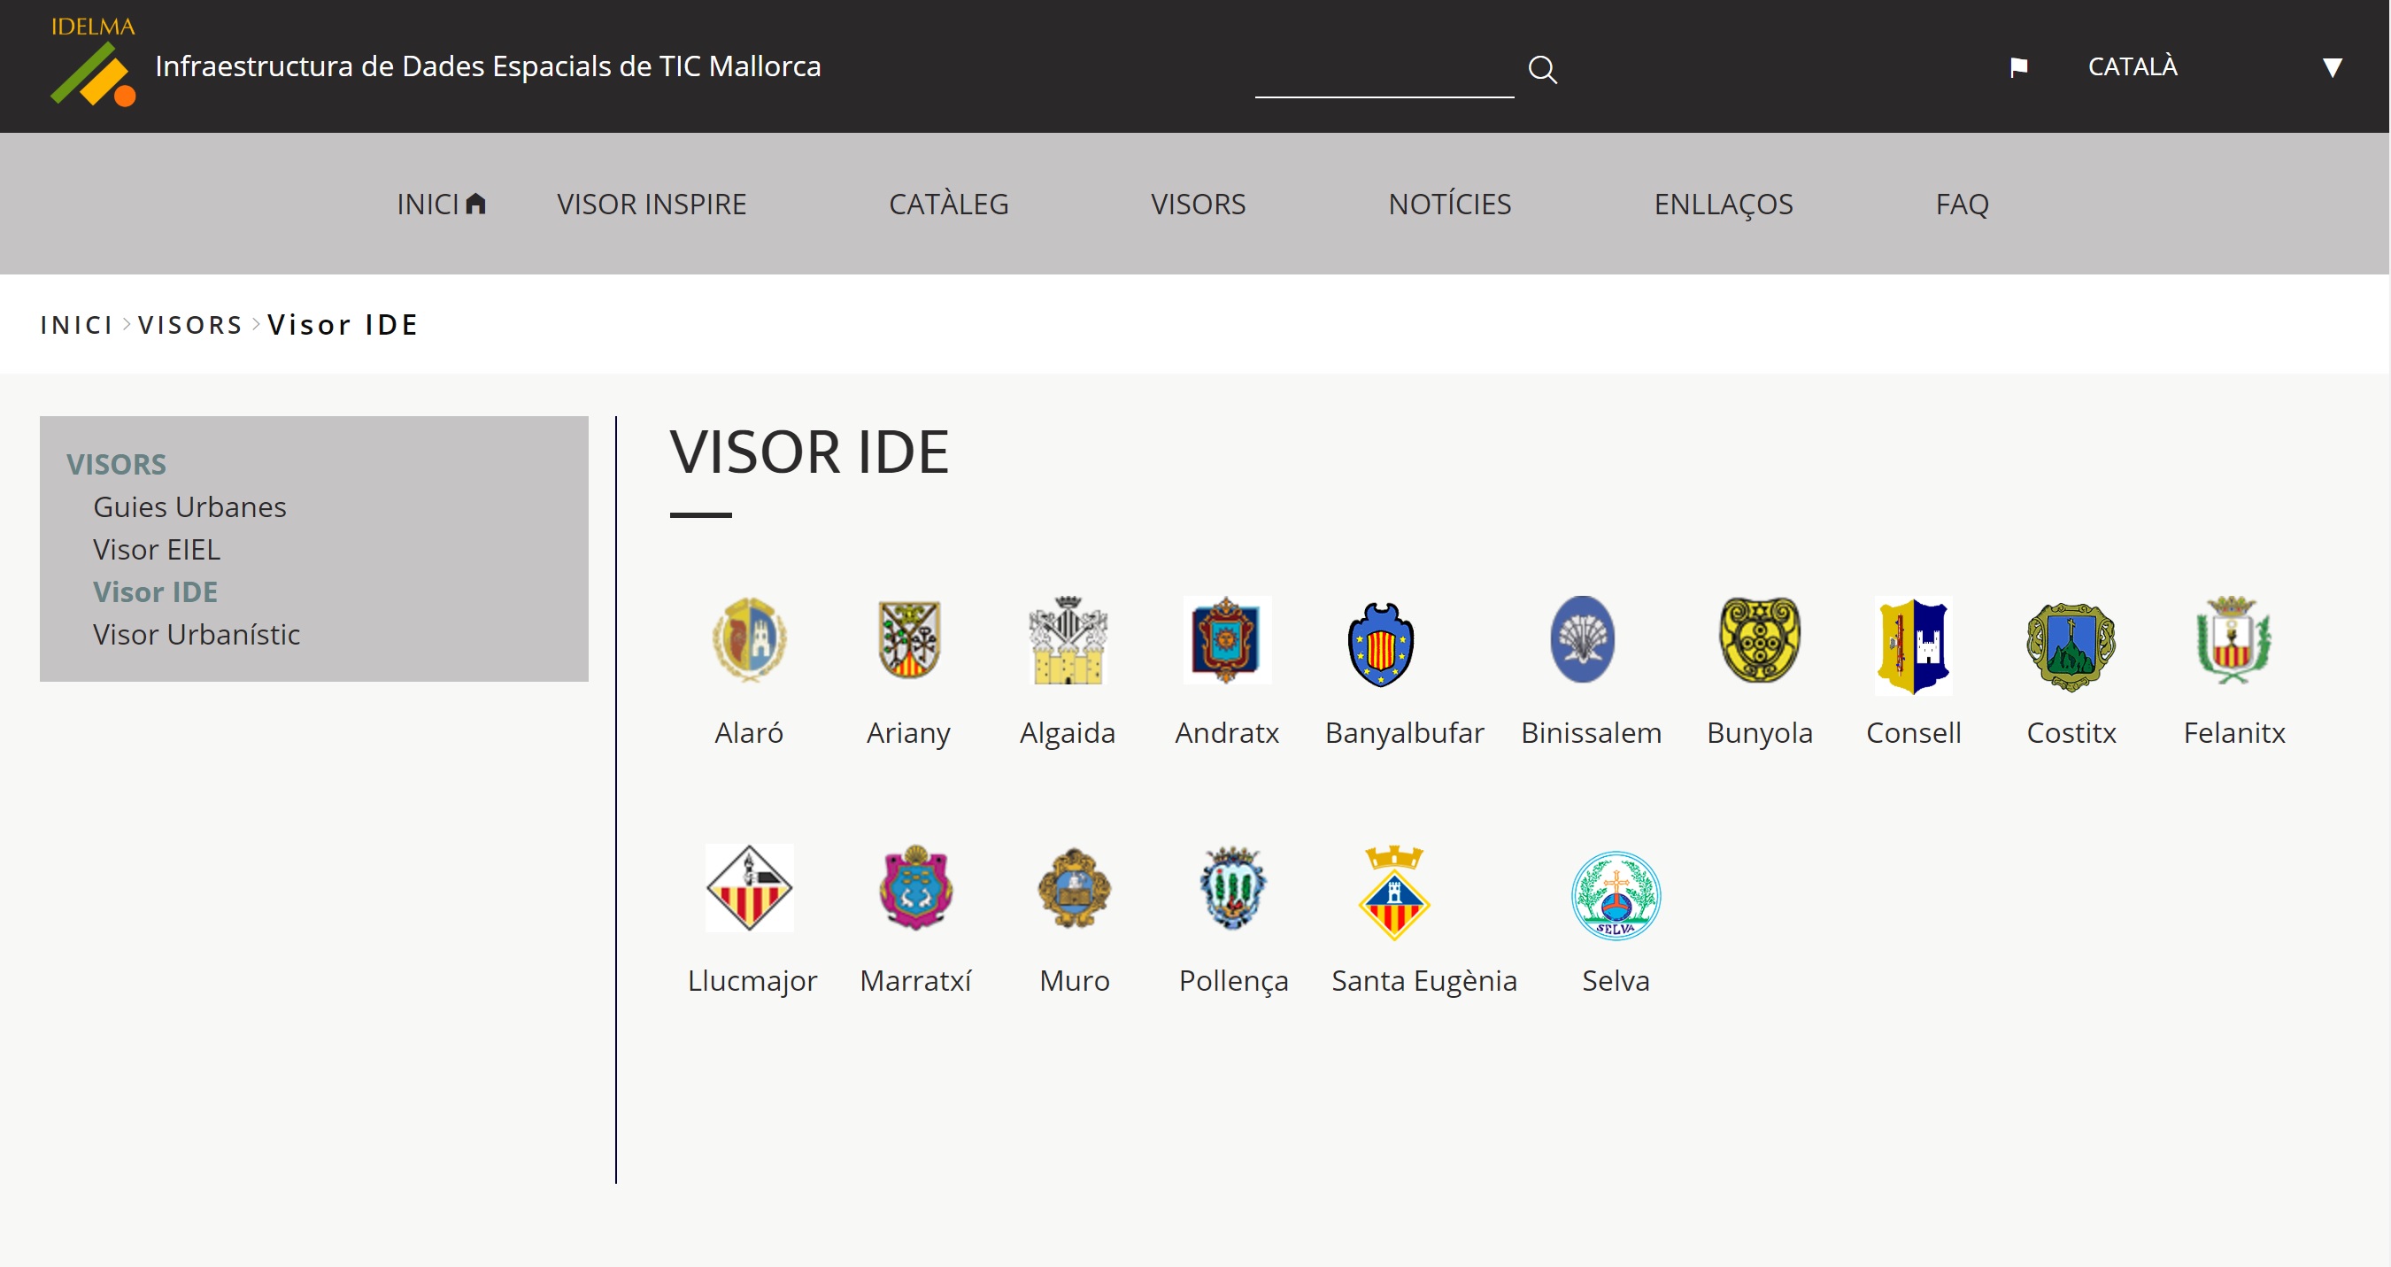
Task: Click the header search input field
Action: pyautogui.click(x=1384, y=70)
